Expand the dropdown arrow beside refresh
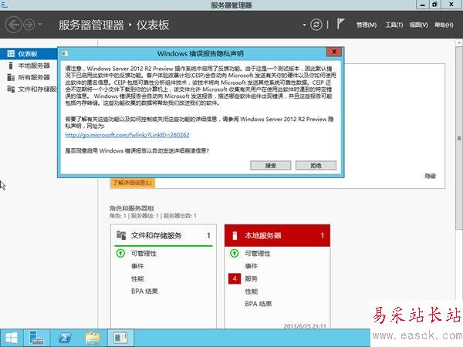Viewport: 463px width, 347px height. point(304,25)
